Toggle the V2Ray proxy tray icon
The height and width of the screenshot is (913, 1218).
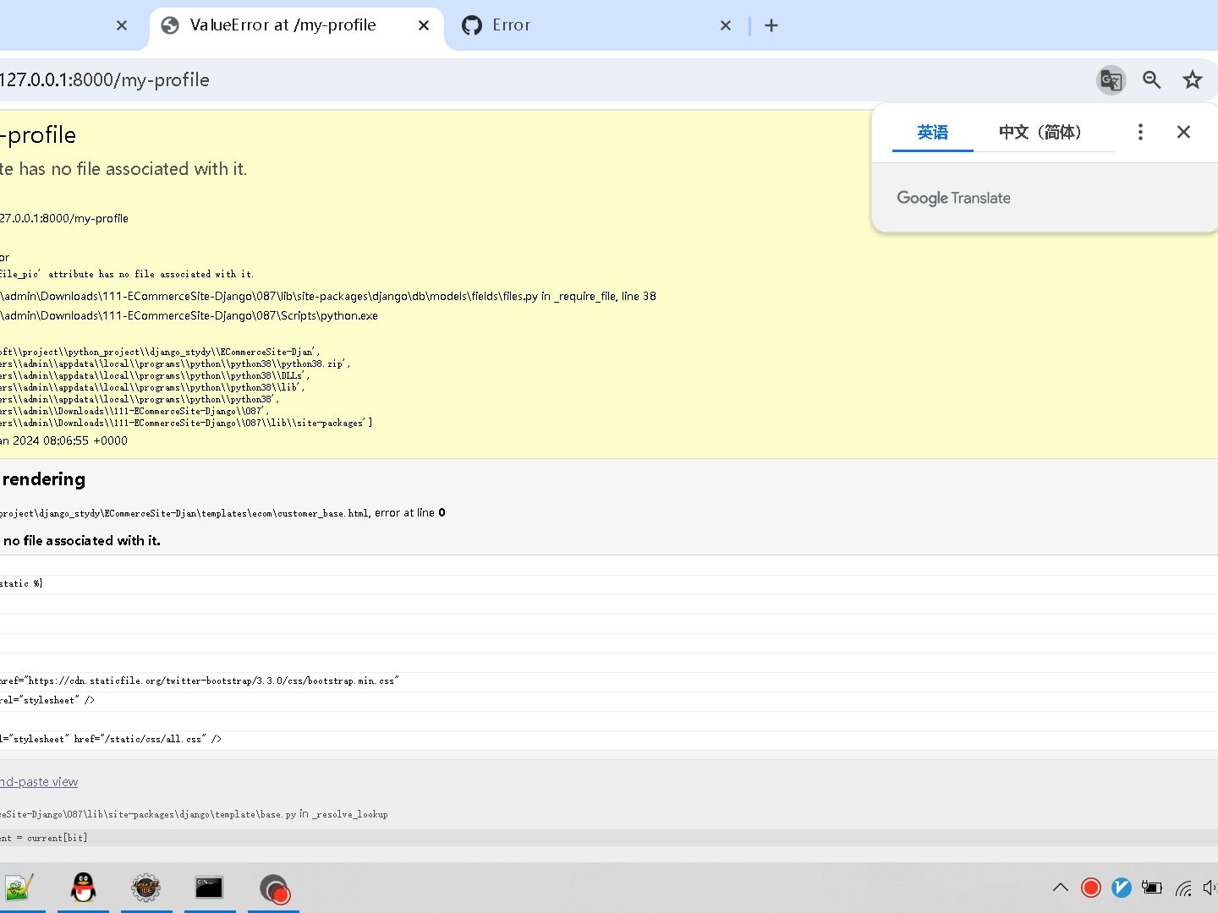1121,888
